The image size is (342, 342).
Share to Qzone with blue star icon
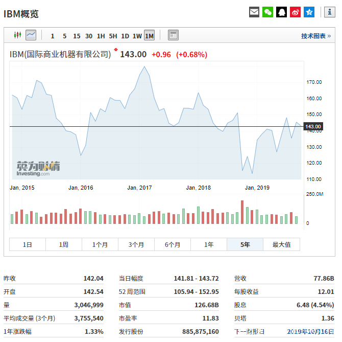pos(309,12)
